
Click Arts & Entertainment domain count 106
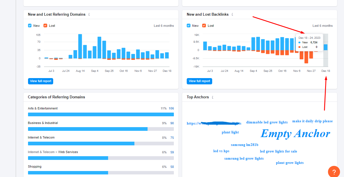pyautogui.click(x=171, y=108)
